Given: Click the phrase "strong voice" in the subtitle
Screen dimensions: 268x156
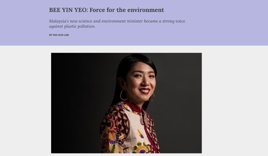Looking at the screenshot, I should (x=174, y=21).
